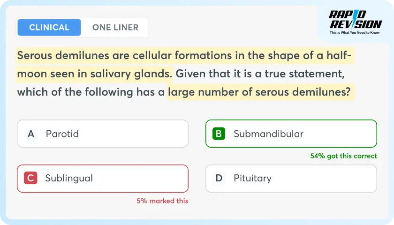Screen dimensions: 394x225
Task: Click the green B letter badge
Action: tap(219, 134)
